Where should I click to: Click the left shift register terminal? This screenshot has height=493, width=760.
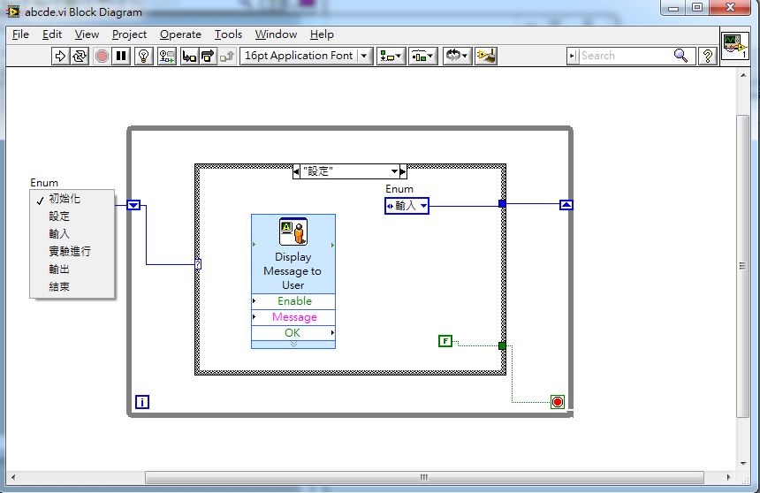pyautogui.click(x=133, y=205)
